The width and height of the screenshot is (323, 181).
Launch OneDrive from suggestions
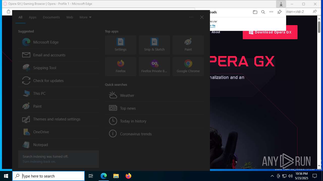(x=59, y=132)
